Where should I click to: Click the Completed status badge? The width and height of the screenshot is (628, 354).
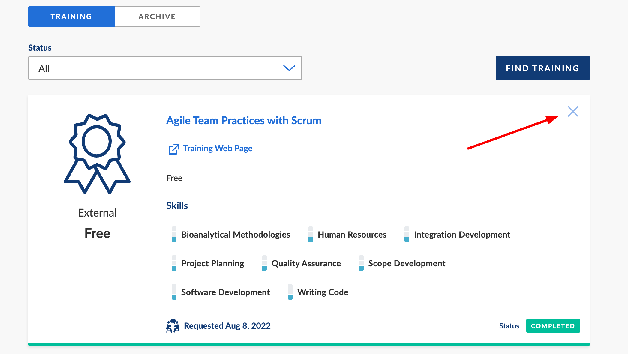(553, 326)
